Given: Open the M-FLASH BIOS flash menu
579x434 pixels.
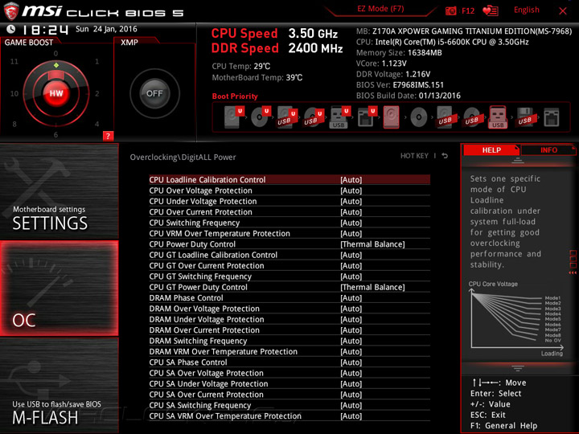Looking at the screenshot, I should [x=59, y=385].
